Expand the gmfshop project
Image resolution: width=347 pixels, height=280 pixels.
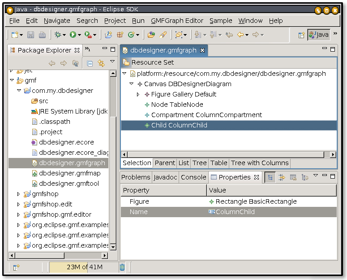click(x=18, y=194)
